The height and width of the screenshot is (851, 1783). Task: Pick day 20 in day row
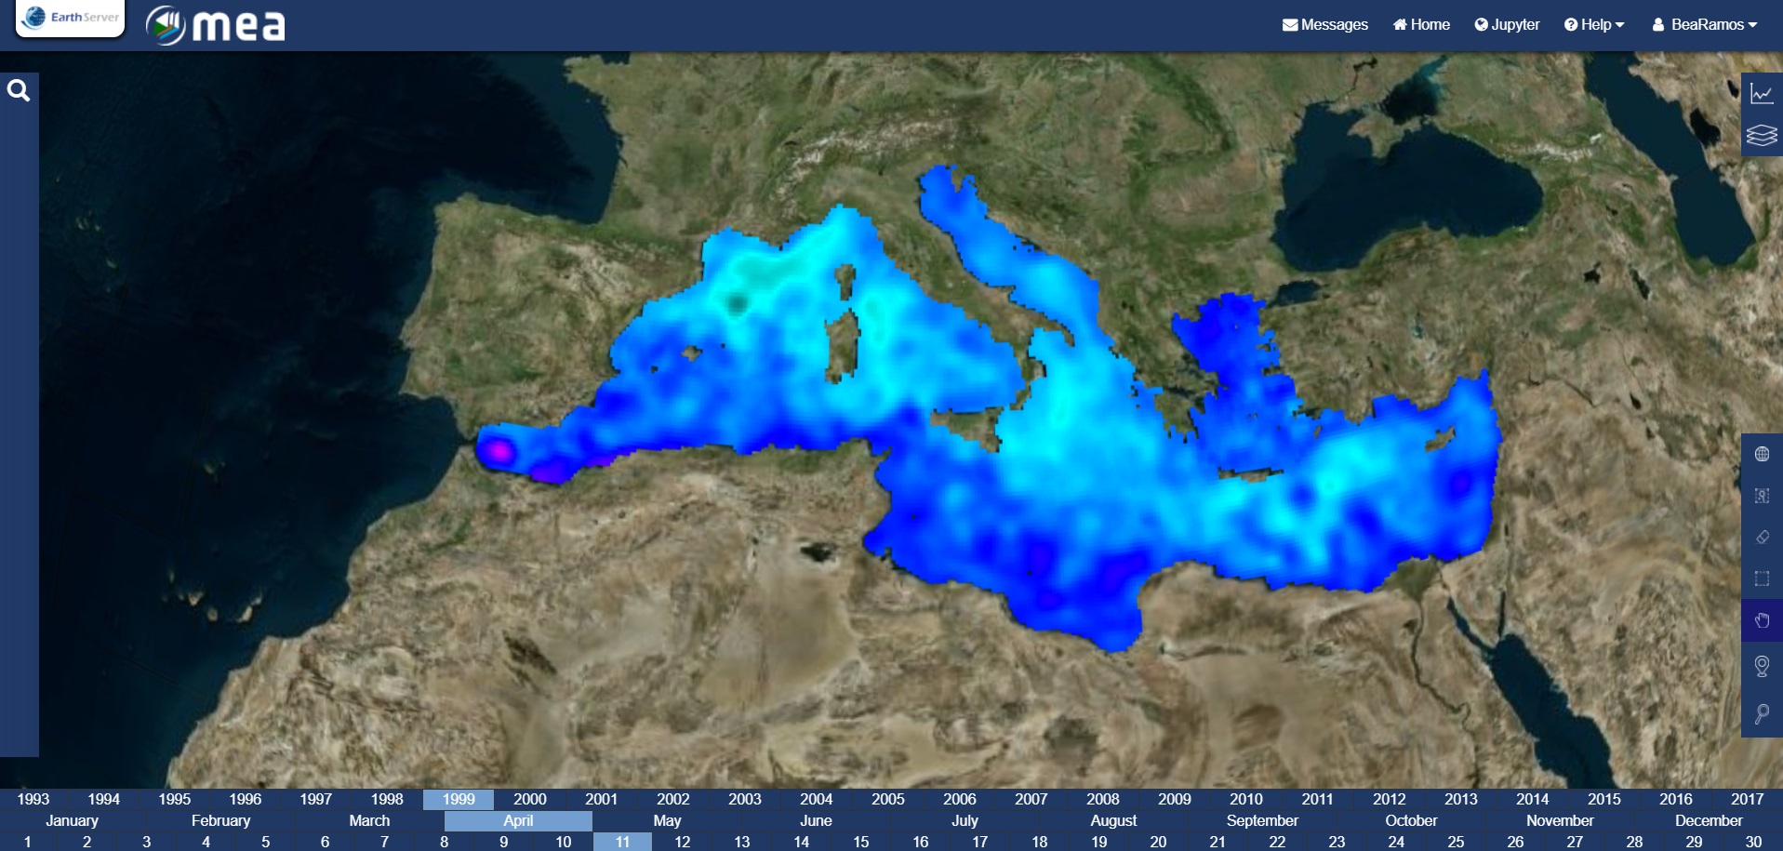[1159, 842]
